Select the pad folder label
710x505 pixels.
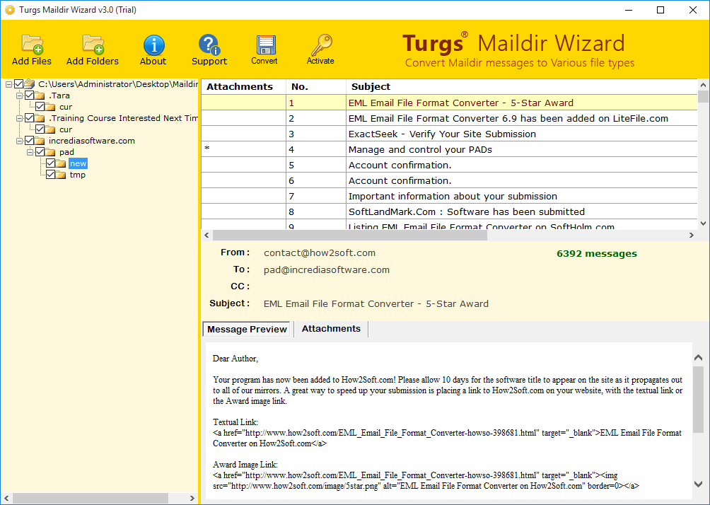pos(66,152)
